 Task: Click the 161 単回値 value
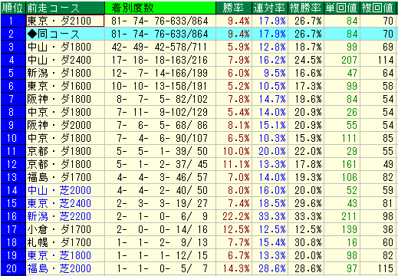pyautogui.click(x=349, y=164)
